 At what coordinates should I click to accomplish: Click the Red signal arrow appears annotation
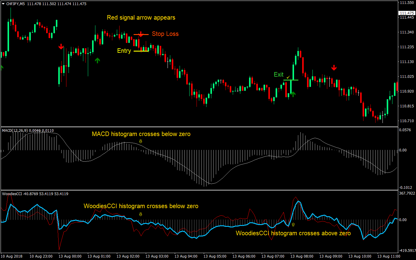click(x=141, y=17)
